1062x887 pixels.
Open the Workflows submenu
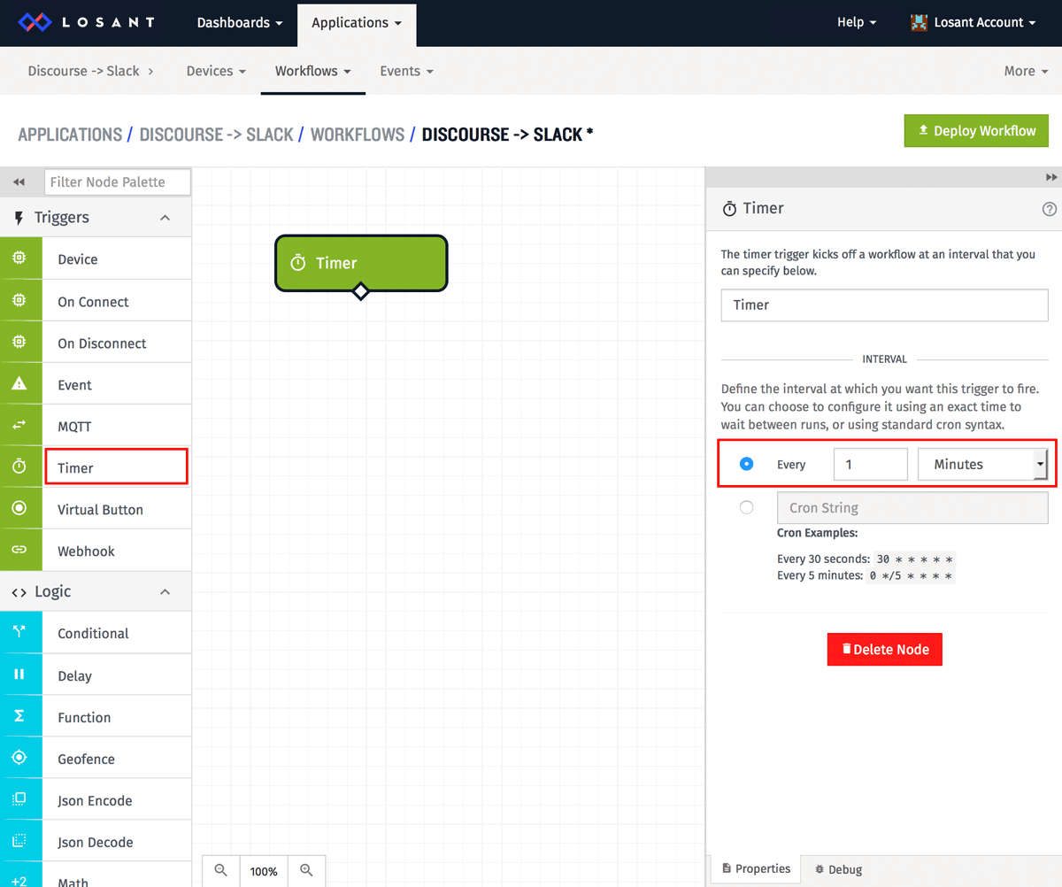point(312,71)
